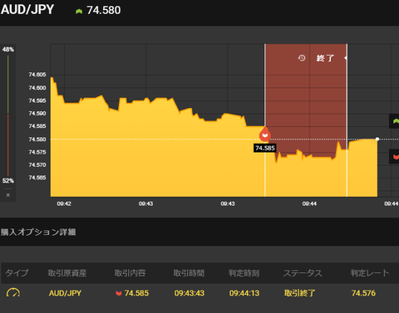This screenshot has width=399, height=313.
Task: Click the 取引終了 status cell
Action: 299,293
